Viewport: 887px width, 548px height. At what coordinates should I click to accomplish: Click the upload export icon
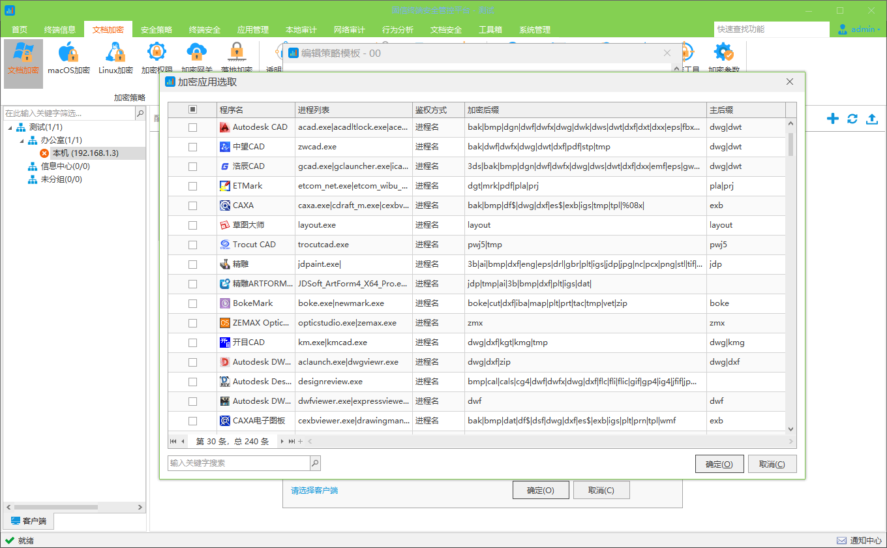click(x=871, y=119)
